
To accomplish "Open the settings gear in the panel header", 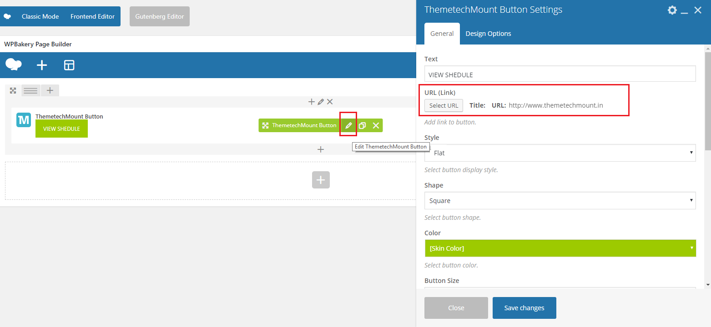I will coord(672,10).
